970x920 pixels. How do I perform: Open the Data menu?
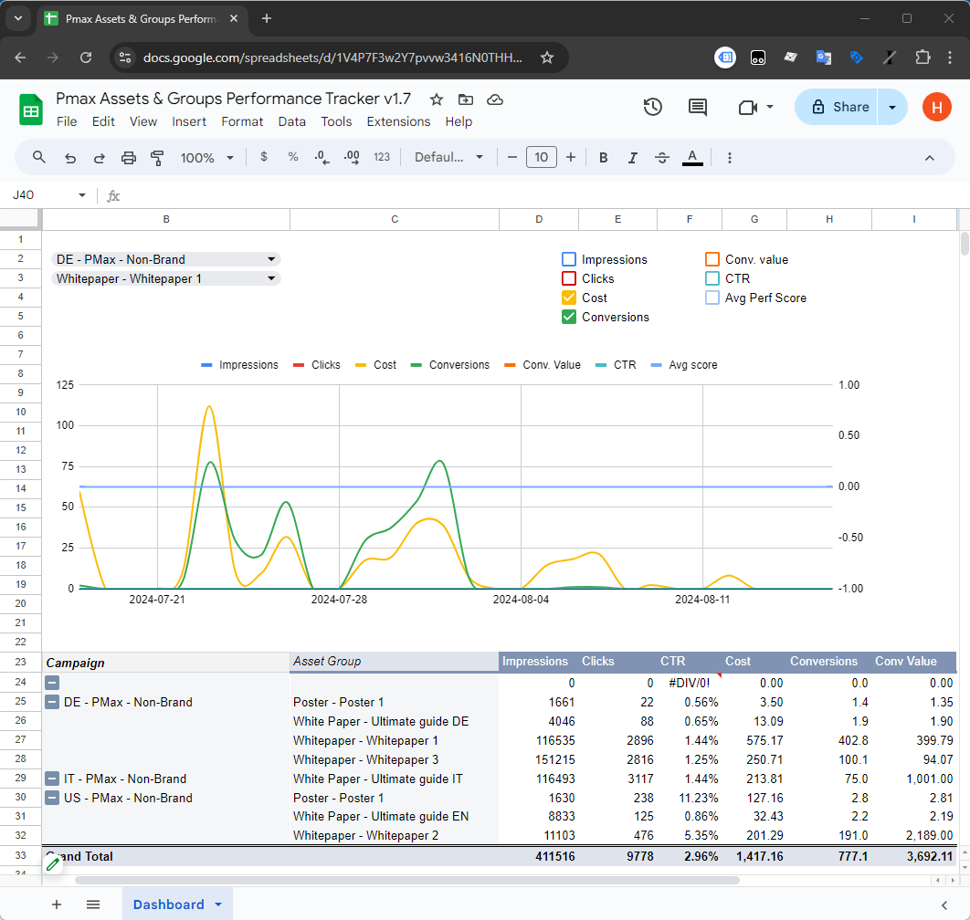(291, 121)
